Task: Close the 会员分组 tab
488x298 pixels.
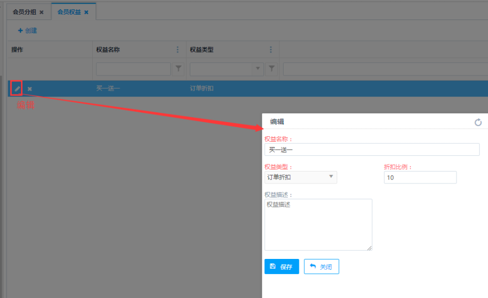Action: (42, 12)
